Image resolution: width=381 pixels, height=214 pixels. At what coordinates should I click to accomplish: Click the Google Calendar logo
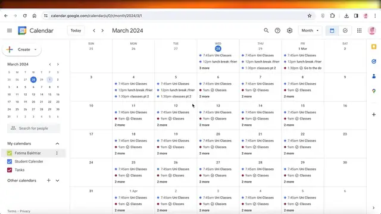(x=22, y=30)
